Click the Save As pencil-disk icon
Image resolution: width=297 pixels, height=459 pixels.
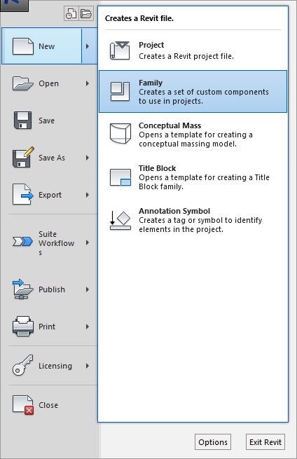click(23, 157)
